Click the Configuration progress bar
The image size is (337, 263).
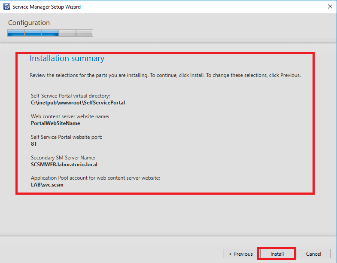(50, 33)
